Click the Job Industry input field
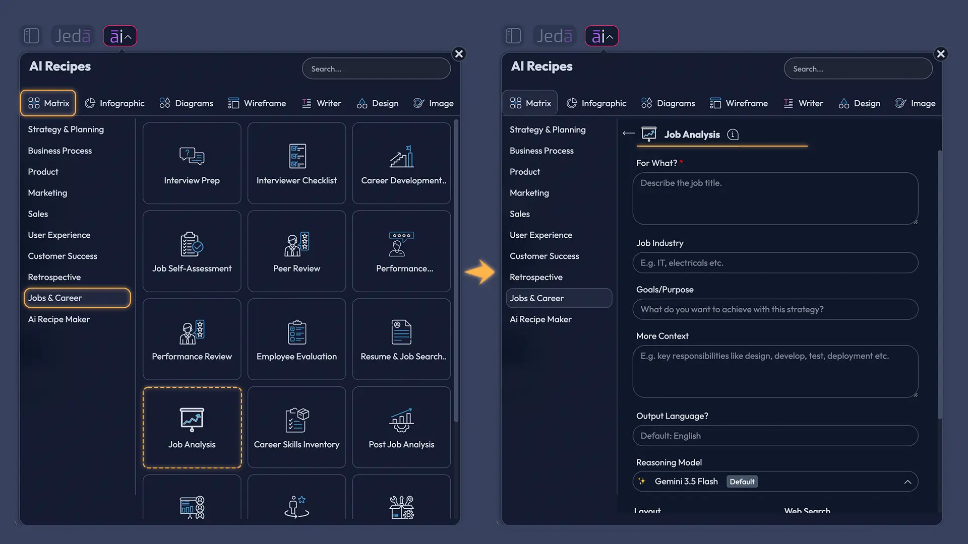 coord(775,263)
